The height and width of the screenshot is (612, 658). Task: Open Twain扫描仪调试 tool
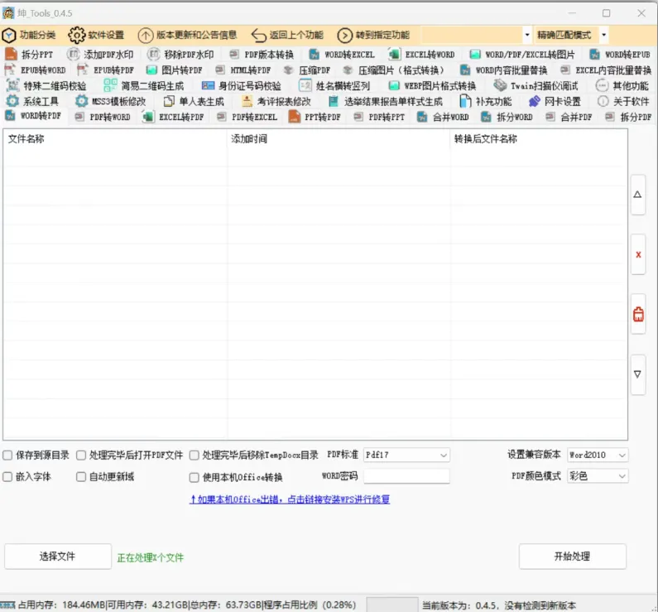tap(536, 85)
